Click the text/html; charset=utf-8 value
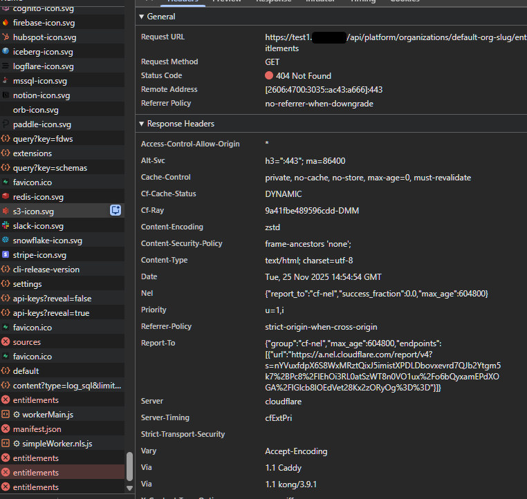527x499 pixels. click(309, 261)
